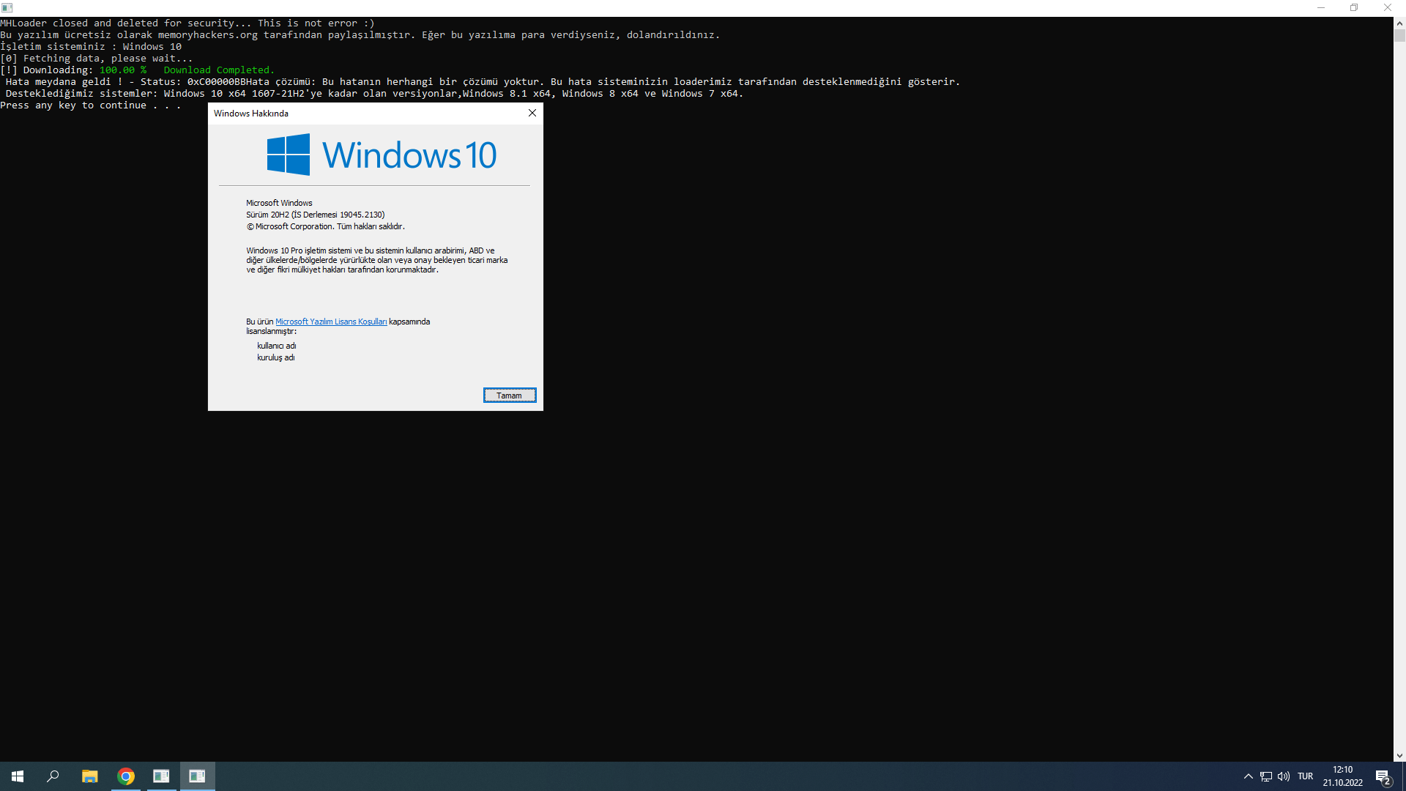Click the 'Press any key to continue' line
1406x791 pixels.
point(91,105)
